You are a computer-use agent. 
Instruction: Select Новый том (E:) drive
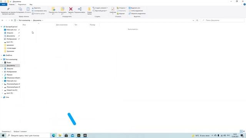pyautogui.click(x=12, y=90)
